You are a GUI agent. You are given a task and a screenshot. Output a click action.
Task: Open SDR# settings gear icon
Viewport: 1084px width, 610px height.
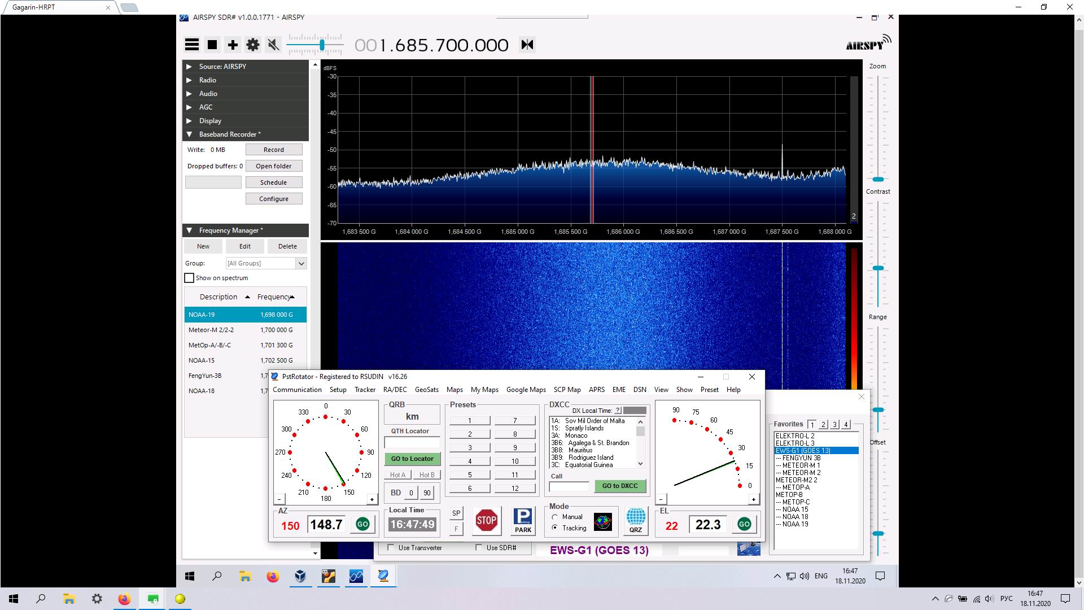[253, 45]
